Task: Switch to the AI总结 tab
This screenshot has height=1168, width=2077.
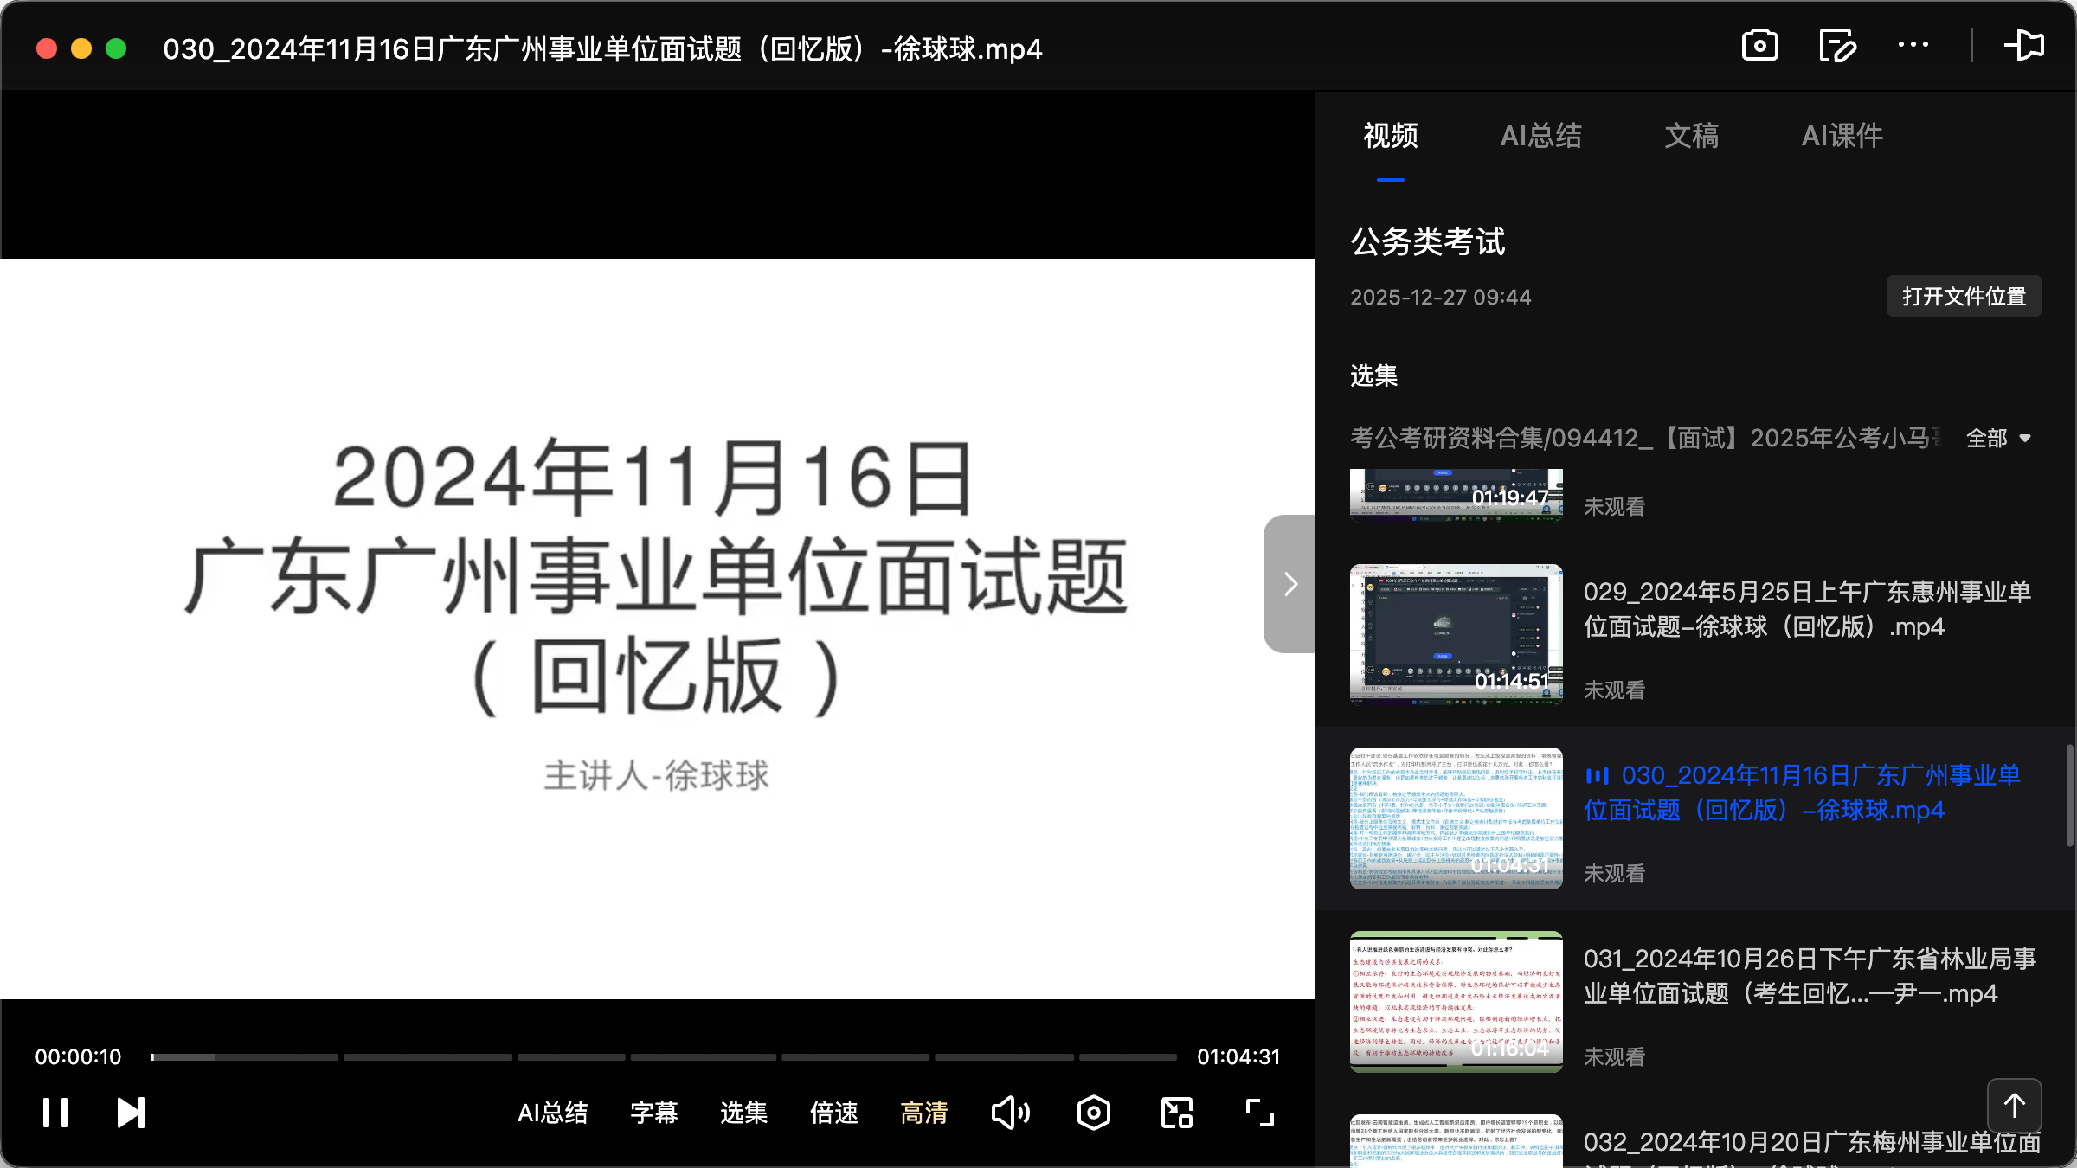Action: [x=1542, y=136]
